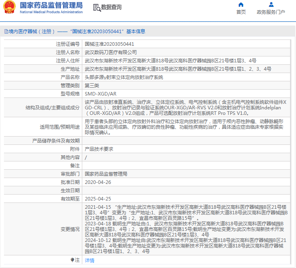Select the 生产地址 address value

178,69
